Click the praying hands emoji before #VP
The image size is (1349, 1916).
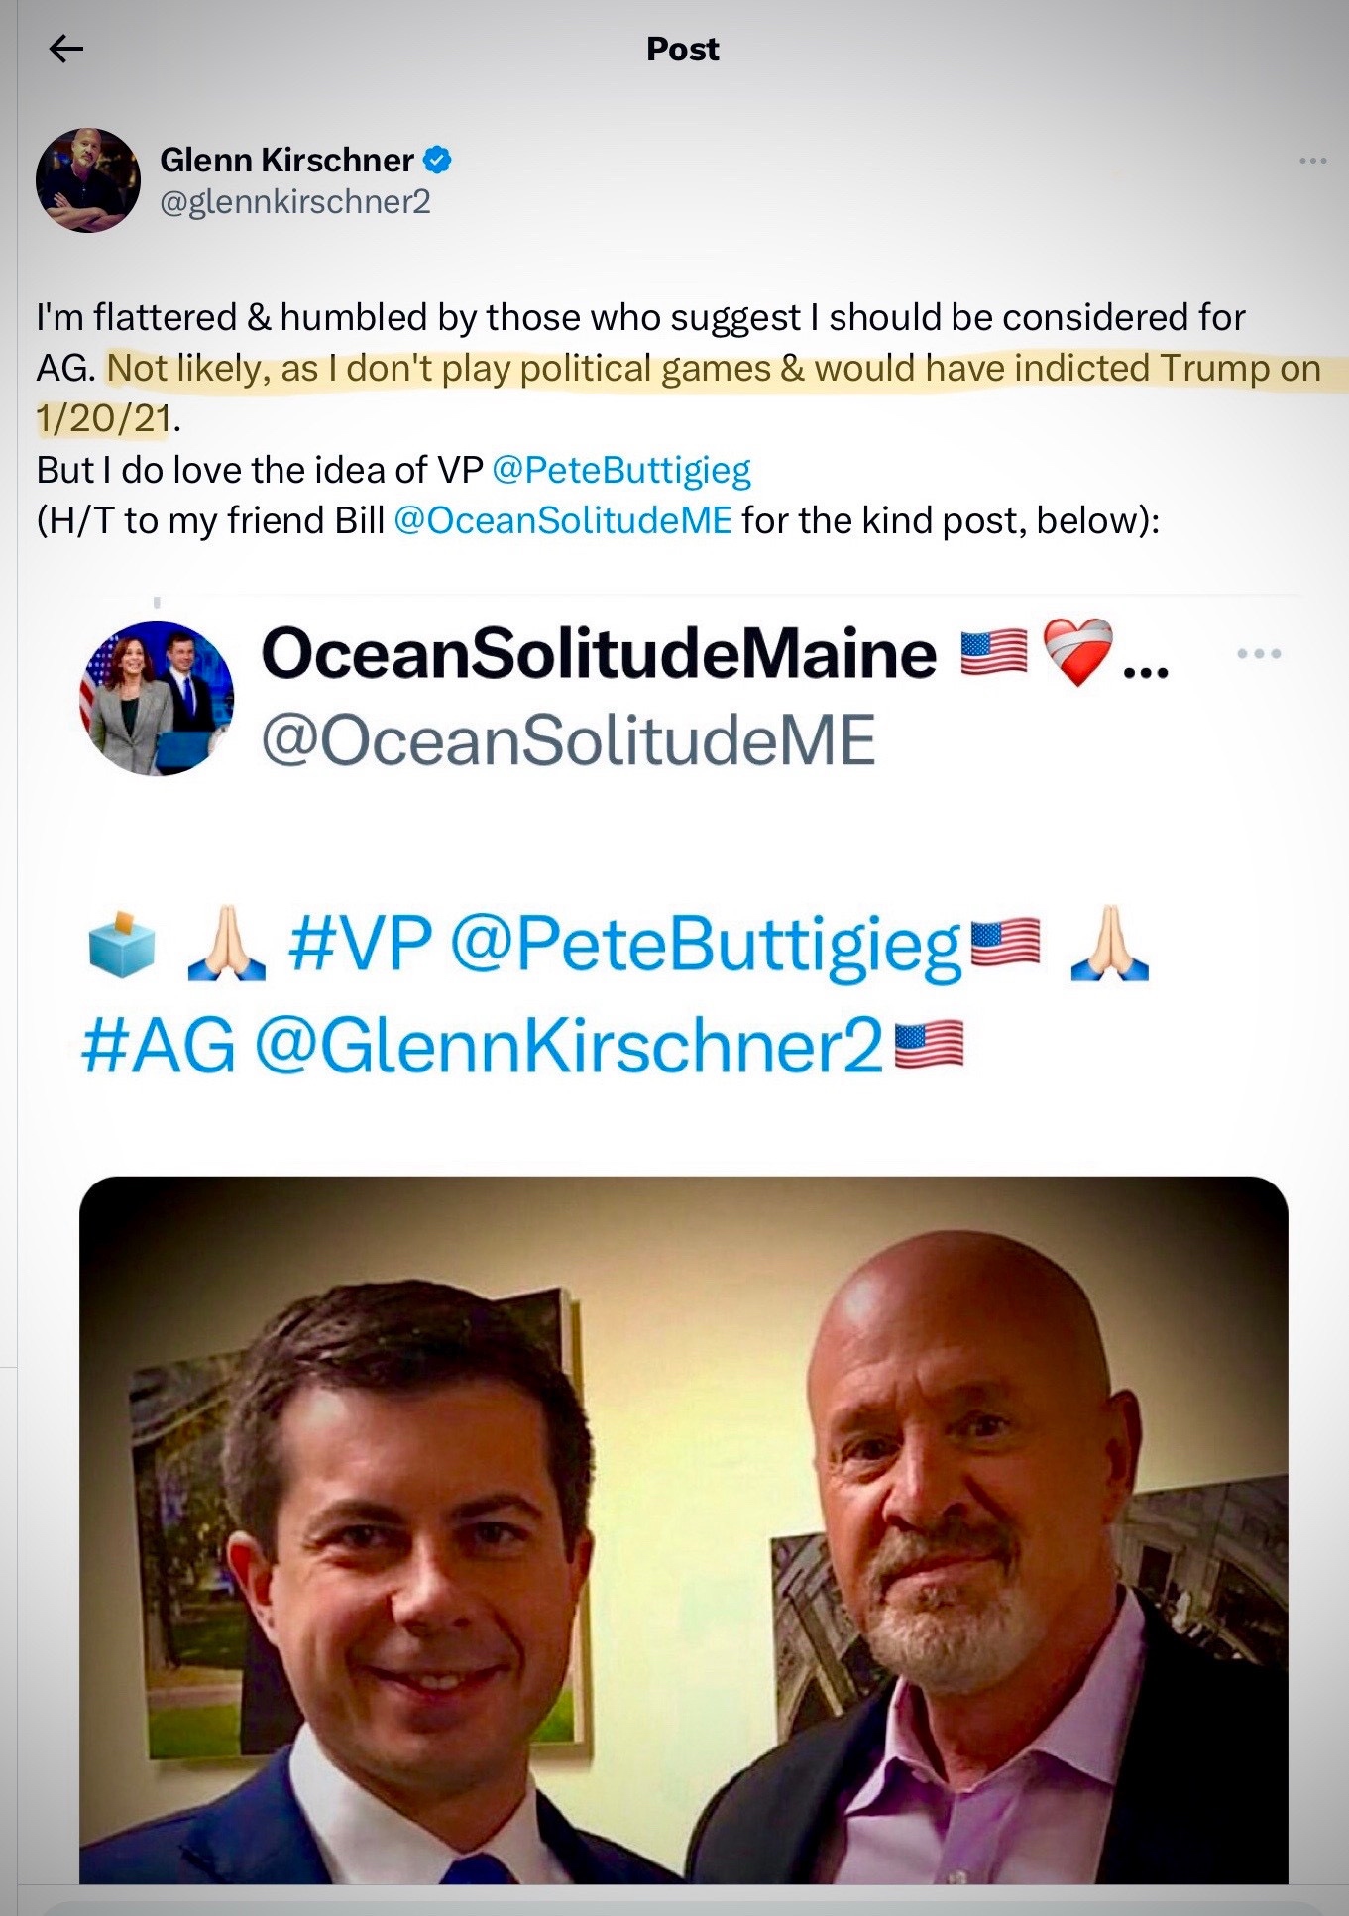pos(226,945)
